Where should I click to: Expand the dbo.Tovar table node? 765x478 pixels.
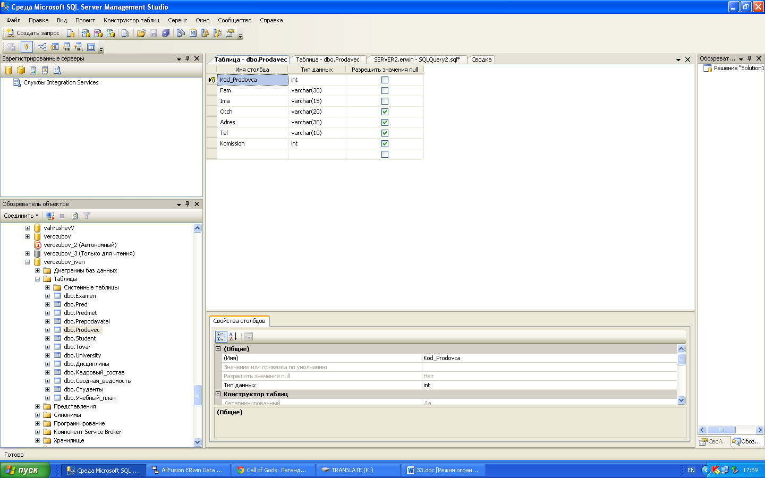coord(47,347)
